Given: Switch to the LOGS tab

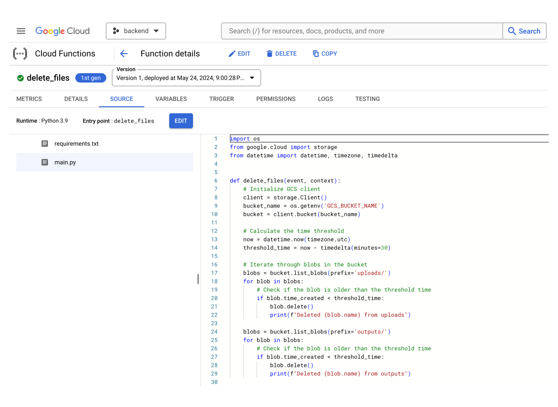Looking at the screenshot, I should (325, 99).
